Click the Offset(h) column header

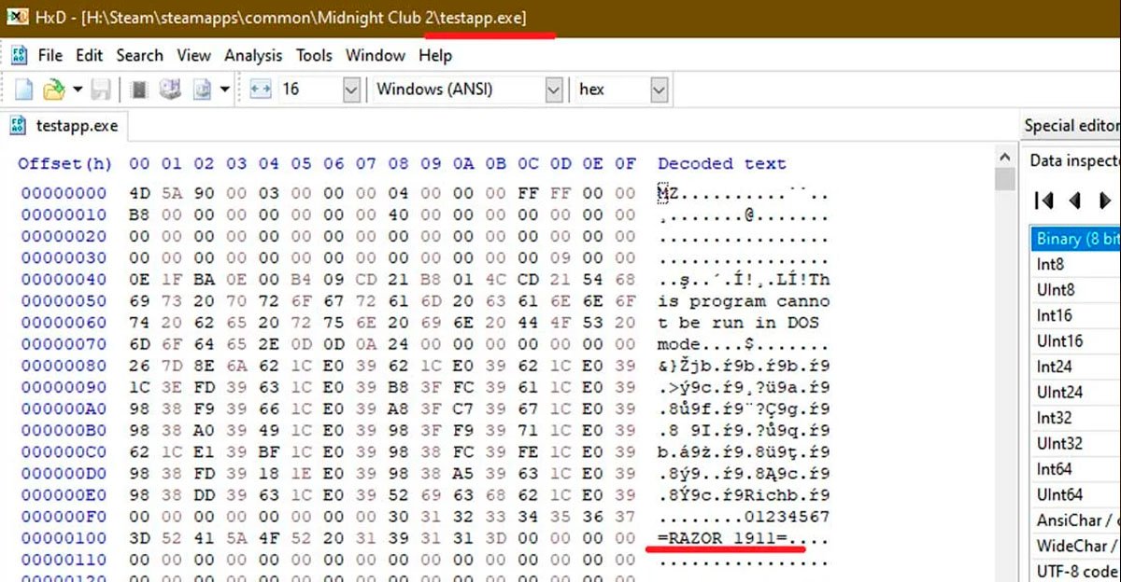tap(65, 163)
